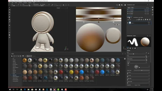Toggle the Follow Path Off switch

click(142, 70)
